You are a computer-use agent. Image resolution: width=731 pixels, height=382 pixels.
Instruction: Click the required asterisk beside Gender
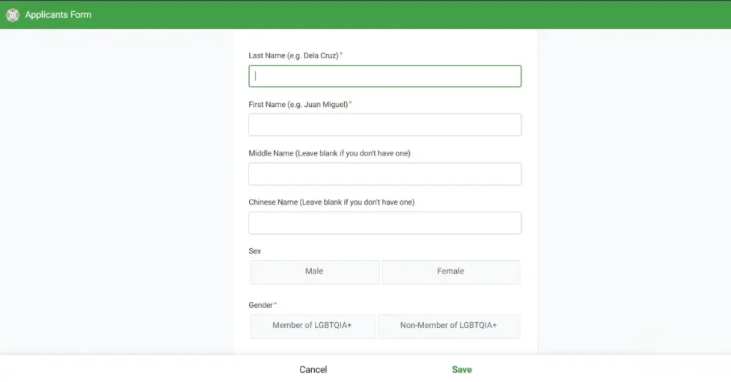276,304
